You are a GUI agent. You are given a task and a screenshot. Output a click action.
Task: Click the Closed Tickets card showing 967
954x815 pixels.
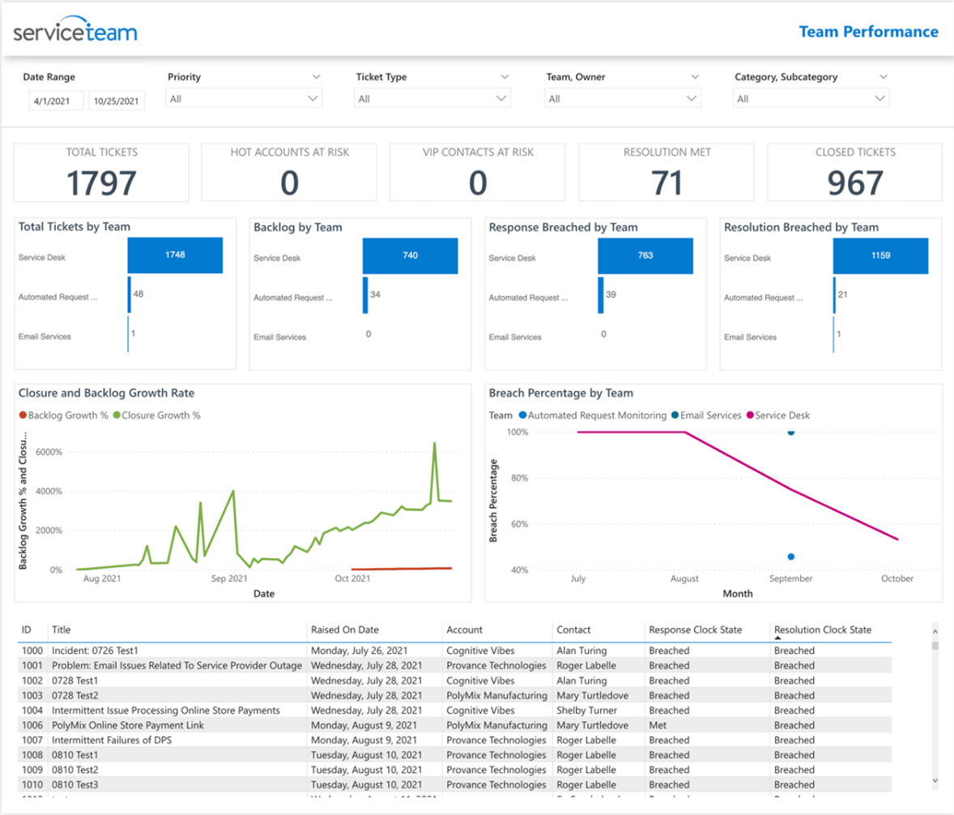tap(854, 172)
